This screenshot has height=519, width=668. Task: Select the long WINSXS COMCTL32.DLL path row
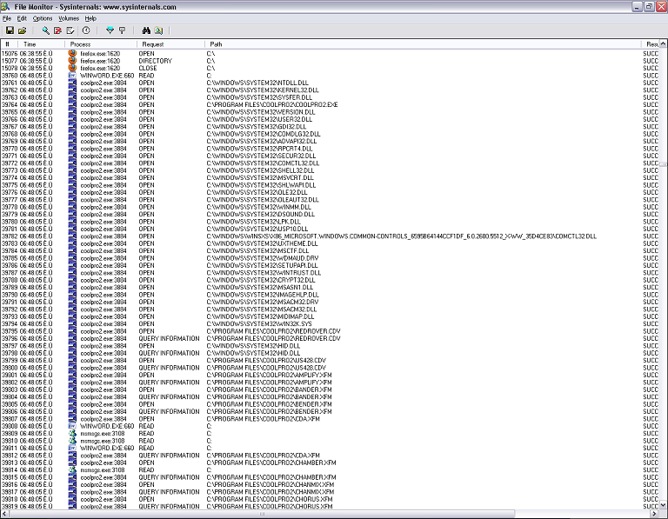(401, 236)
